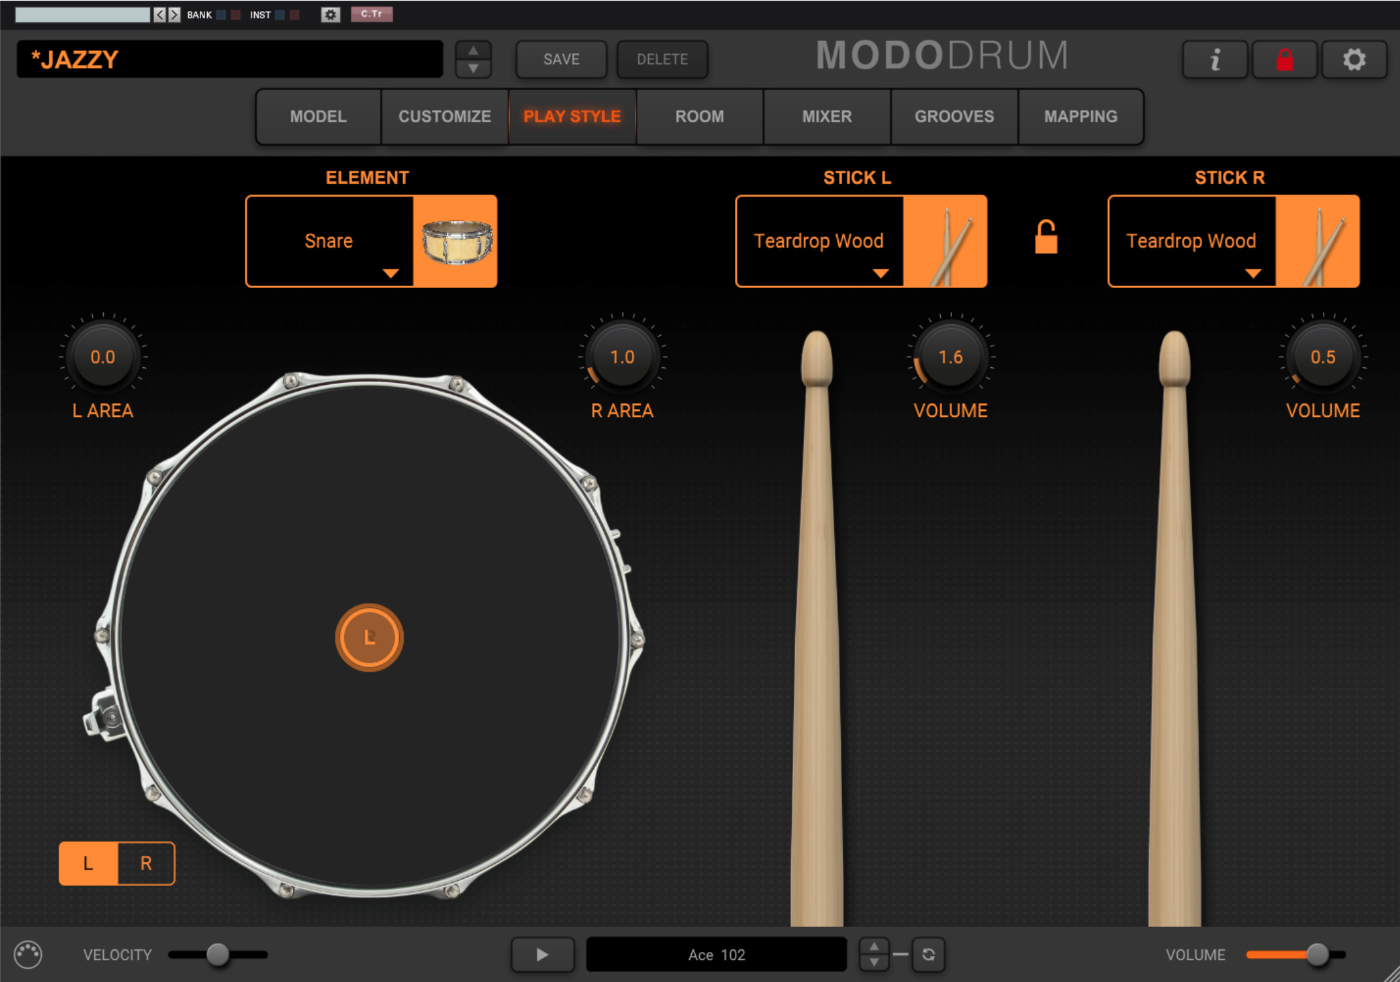Click the Ace 102 groove name display
Viewport: 1400px width, 982px height.
click(717, 955)
